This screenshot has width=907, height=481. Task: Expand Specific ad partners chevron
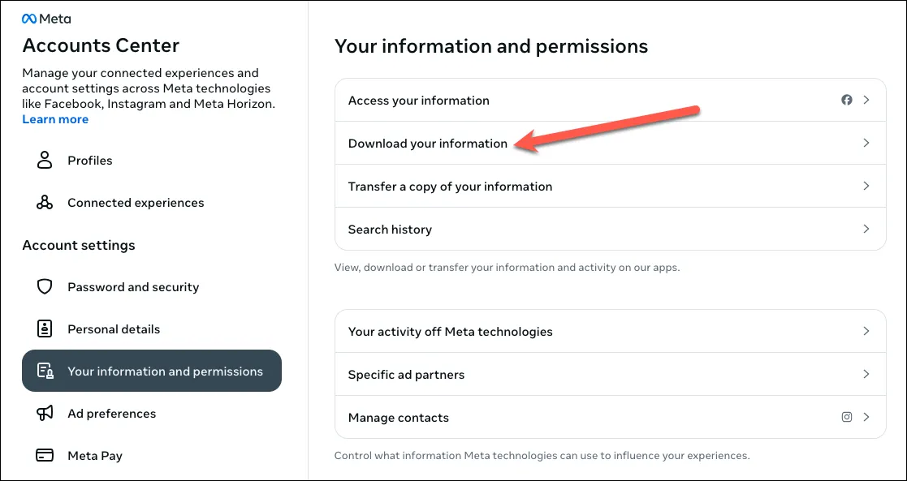click(866, 375)
